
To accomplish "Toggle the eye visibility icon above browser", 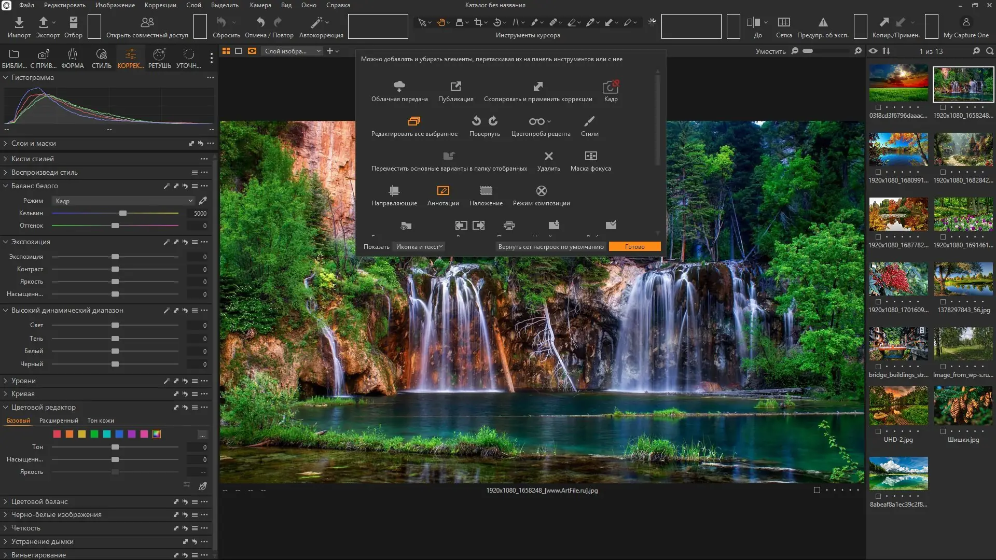I will [873, 51].
